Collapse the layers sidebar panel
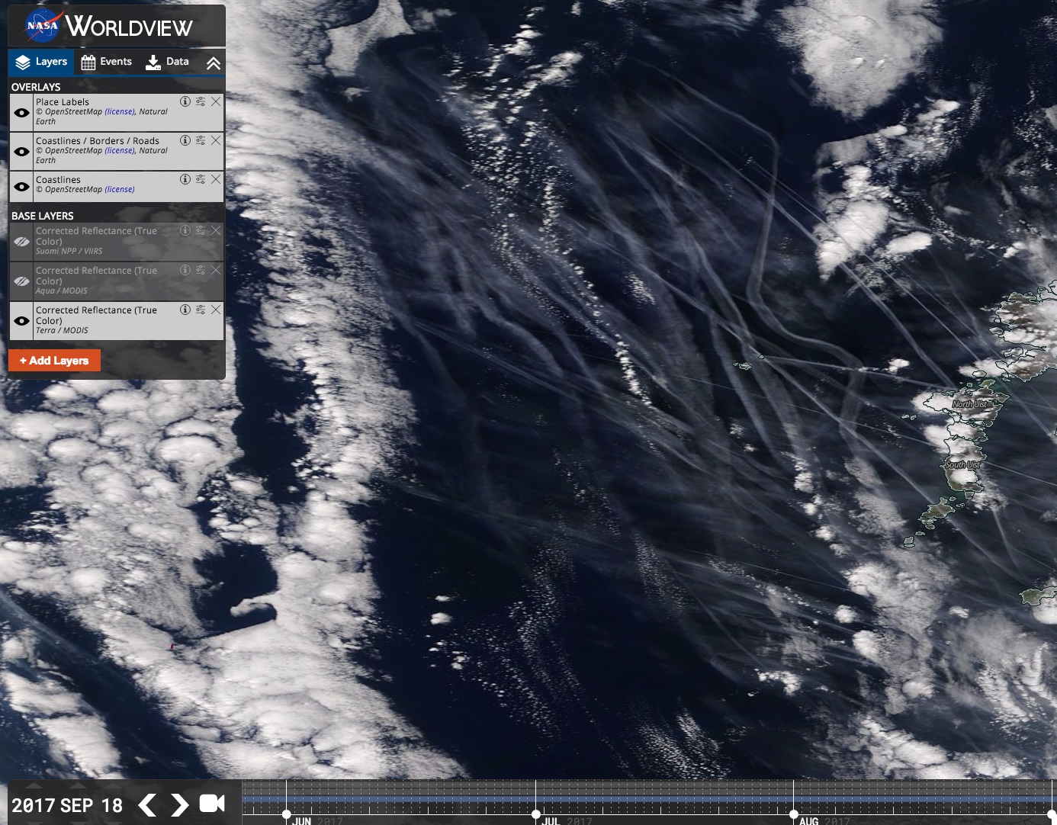Viewport: 1057px width, 825px height. pos(214,63)
